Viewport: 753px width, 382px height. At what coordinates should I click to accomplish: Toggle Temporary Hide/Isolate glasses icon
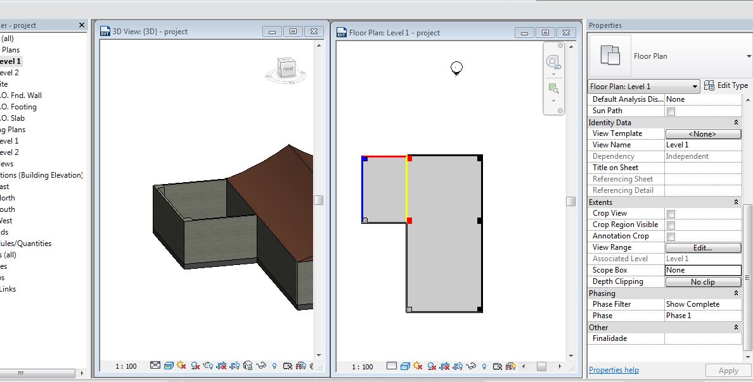[x=472, y=366]
